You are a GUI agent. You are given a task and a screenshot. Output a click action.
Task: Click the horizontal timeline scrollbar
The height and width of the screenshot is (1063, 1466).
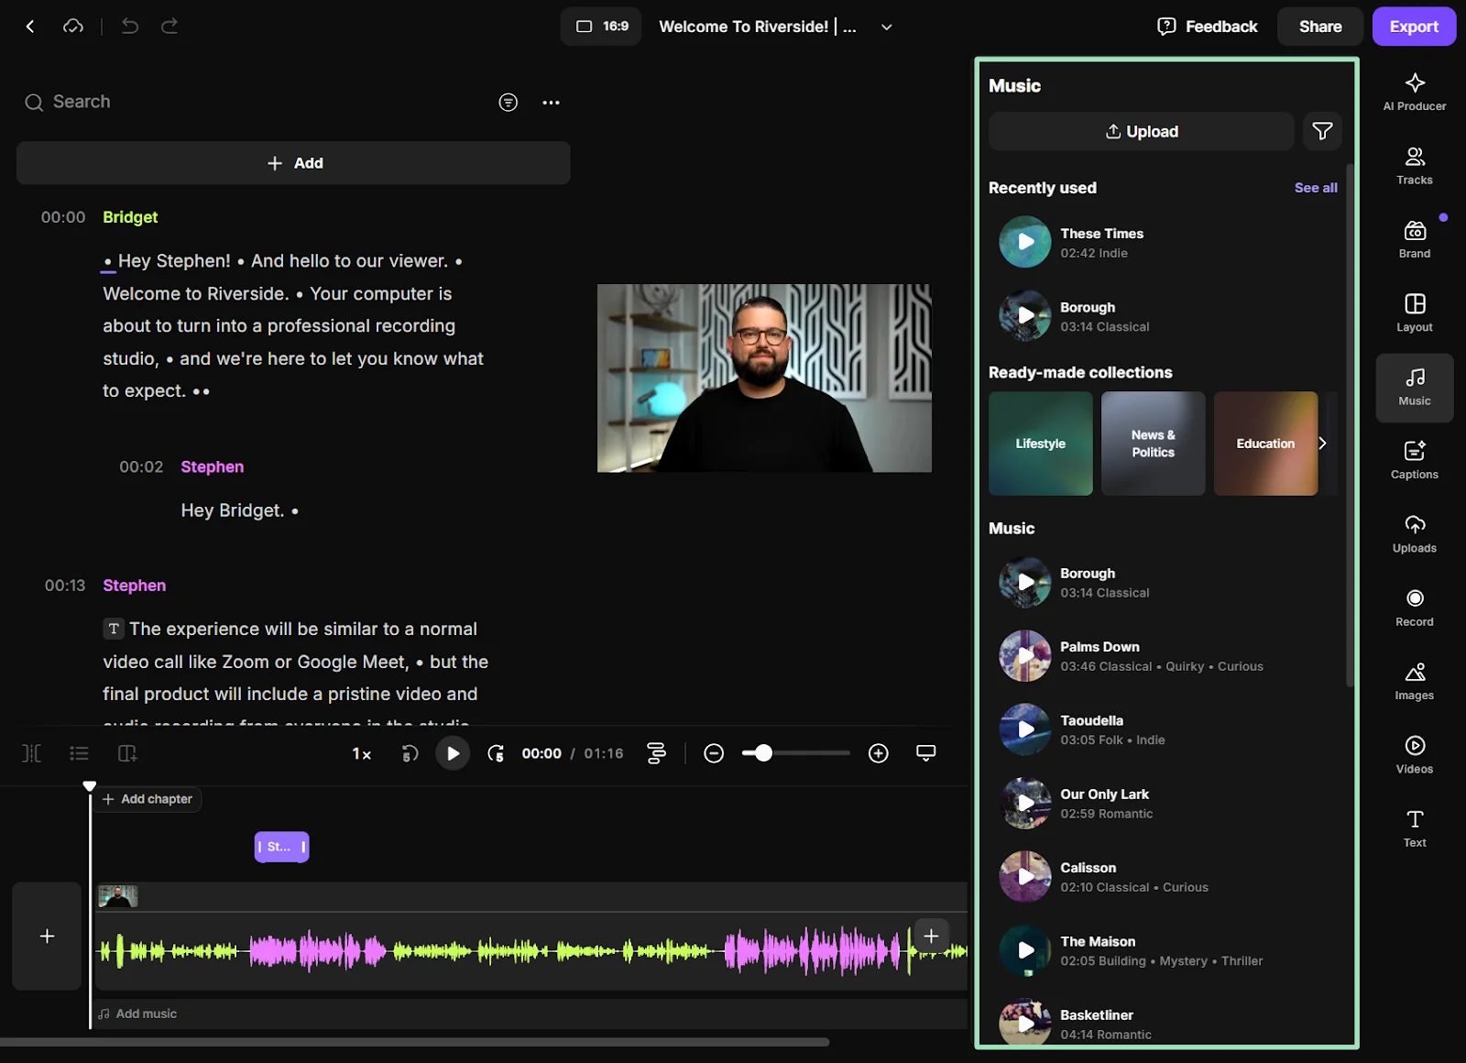pos(415,1042)
